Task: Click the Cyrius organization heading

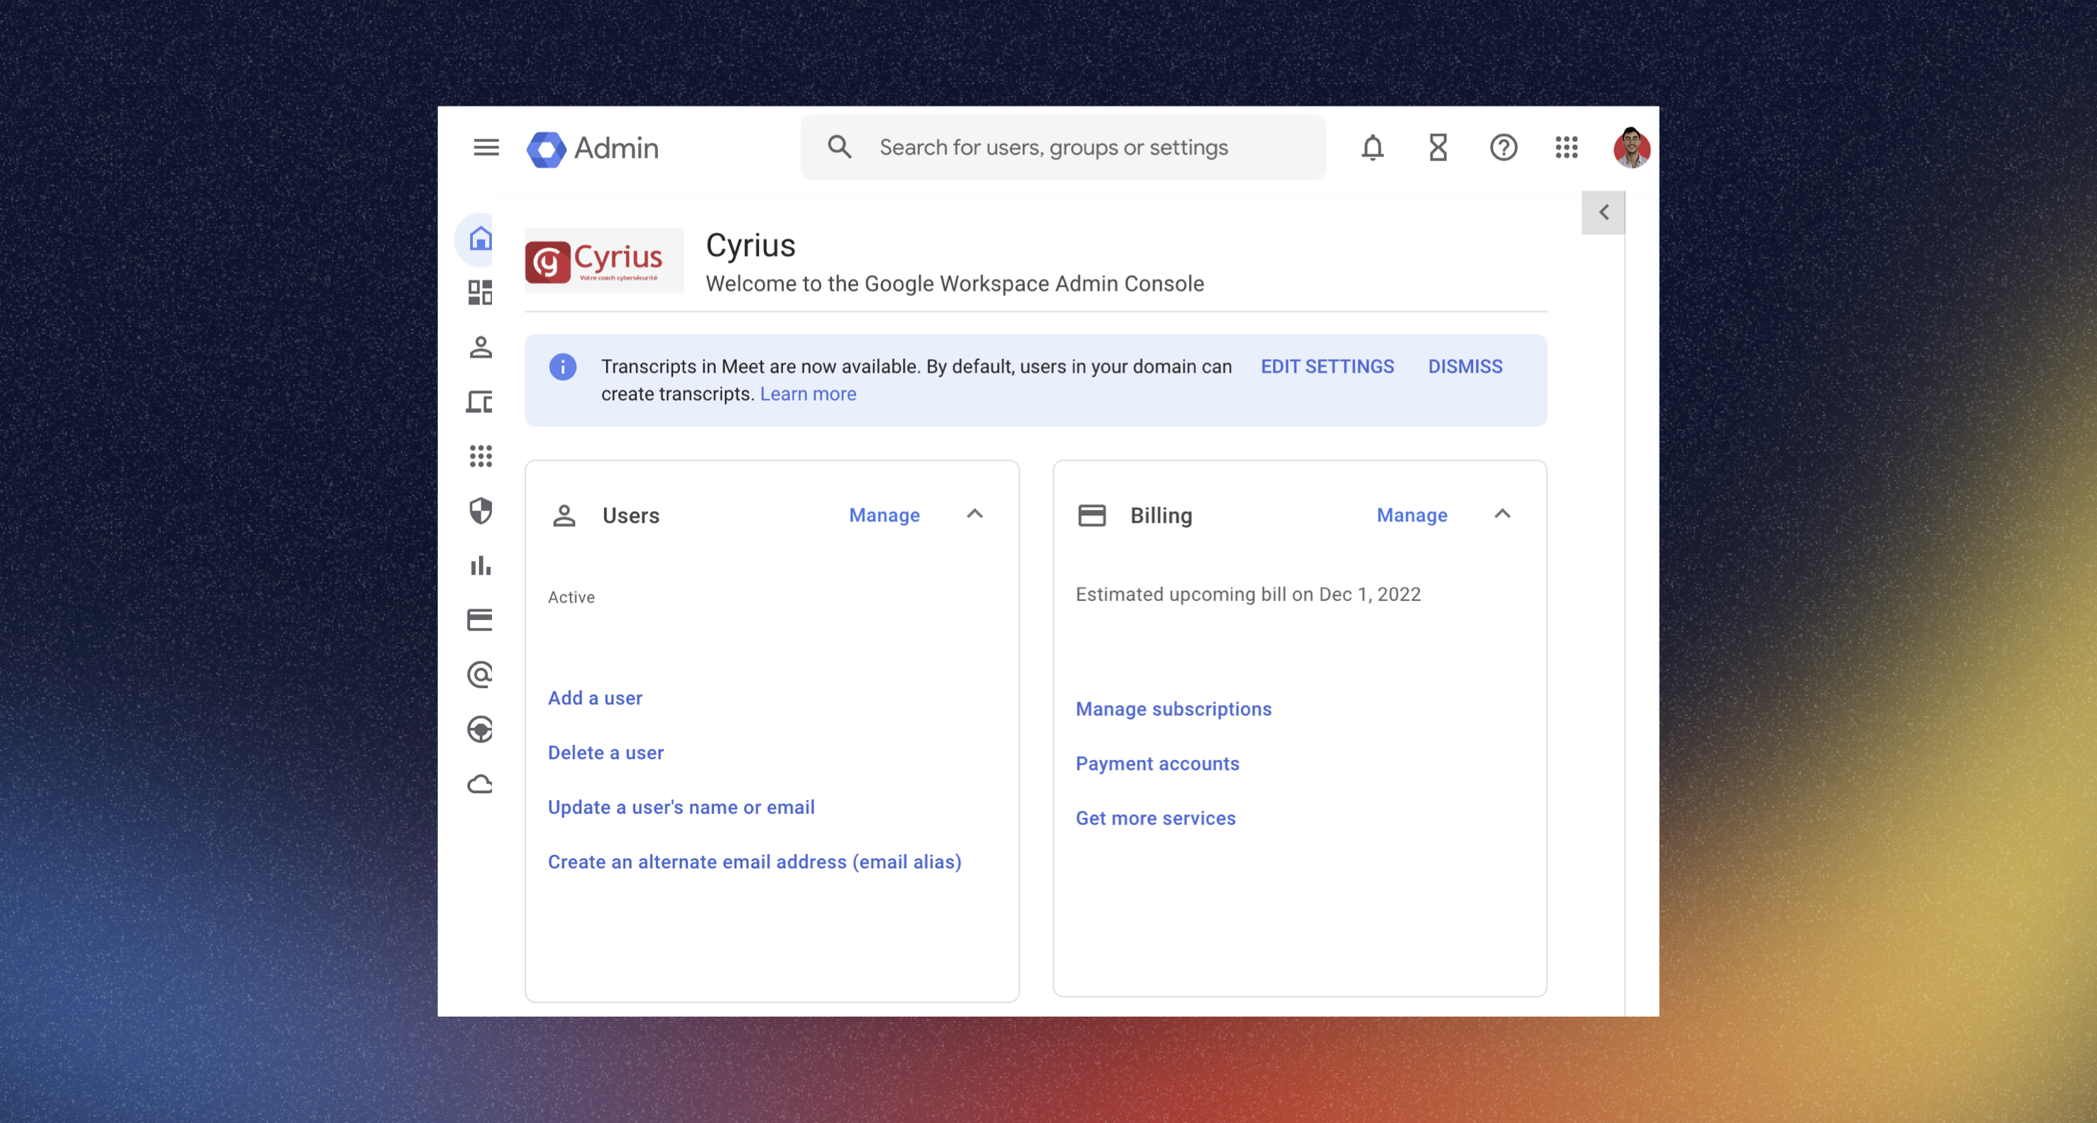Action: [x=750, y=245]
